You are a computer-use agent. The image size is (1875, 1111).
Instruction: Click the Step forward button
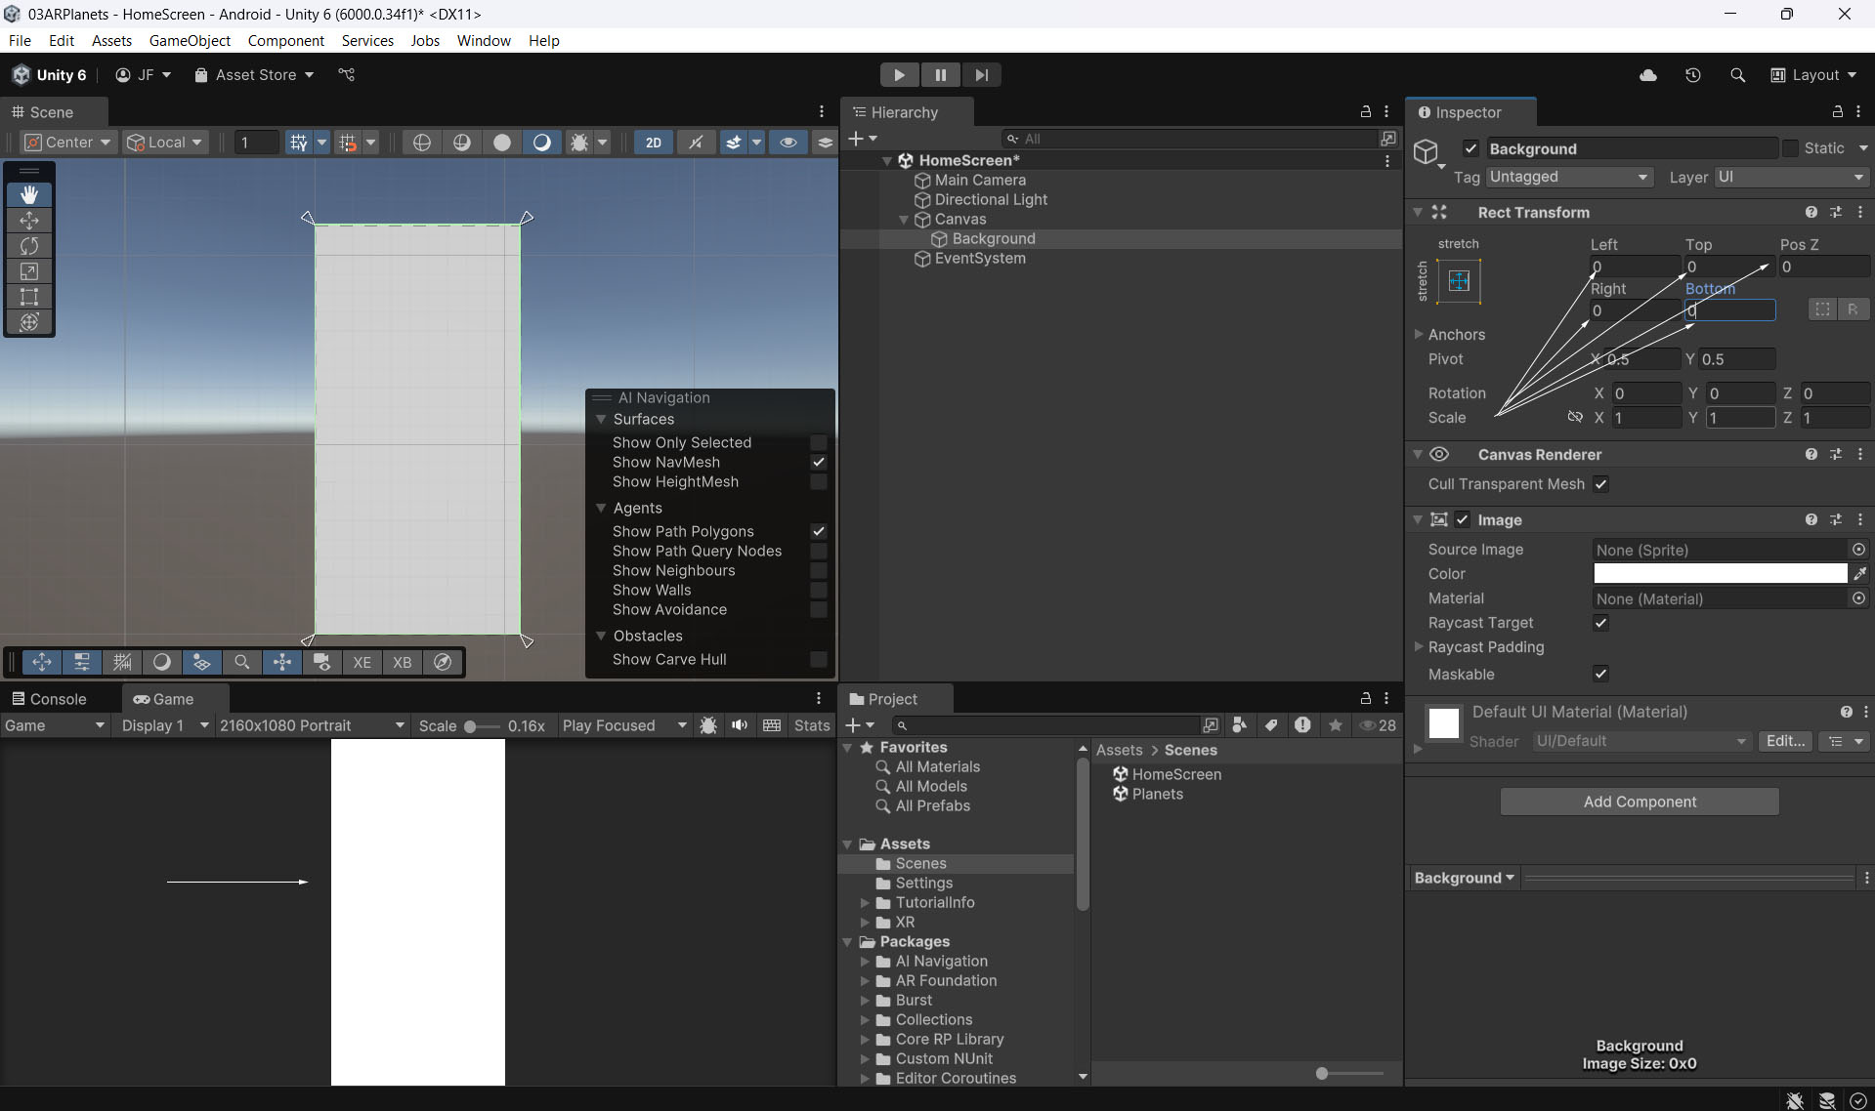pyautogui.click(x=981, y=75)
